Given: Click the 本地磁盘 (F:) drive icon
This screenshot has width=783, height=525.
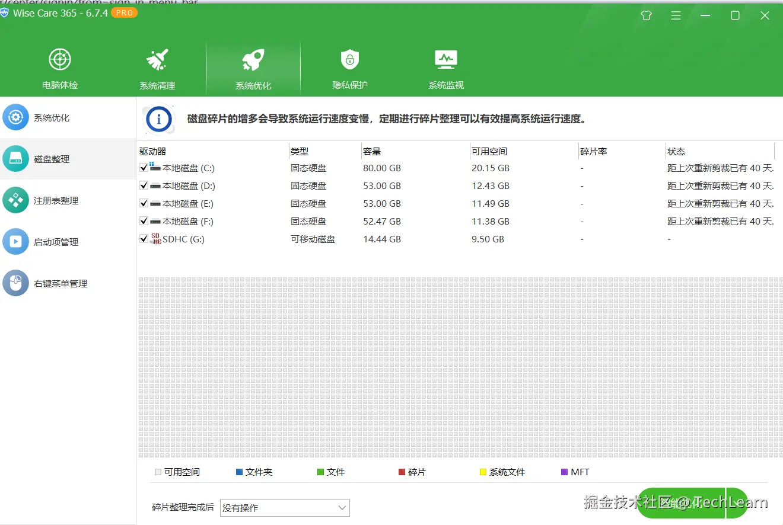Looking at the screenshot, I should [x=155, y=221].
